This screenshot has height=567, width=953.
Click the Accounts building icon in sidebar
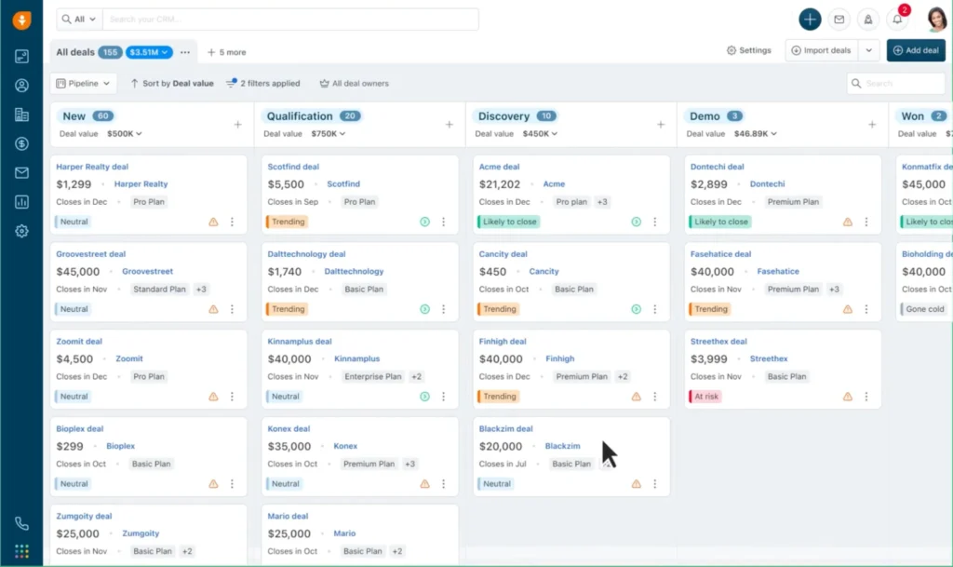pos(21,115)
